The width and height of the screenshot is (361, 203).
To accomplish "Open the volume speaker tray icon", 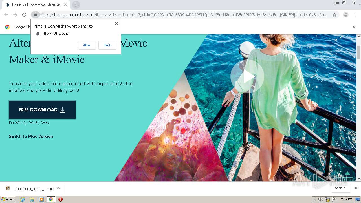I will (321, 199).
